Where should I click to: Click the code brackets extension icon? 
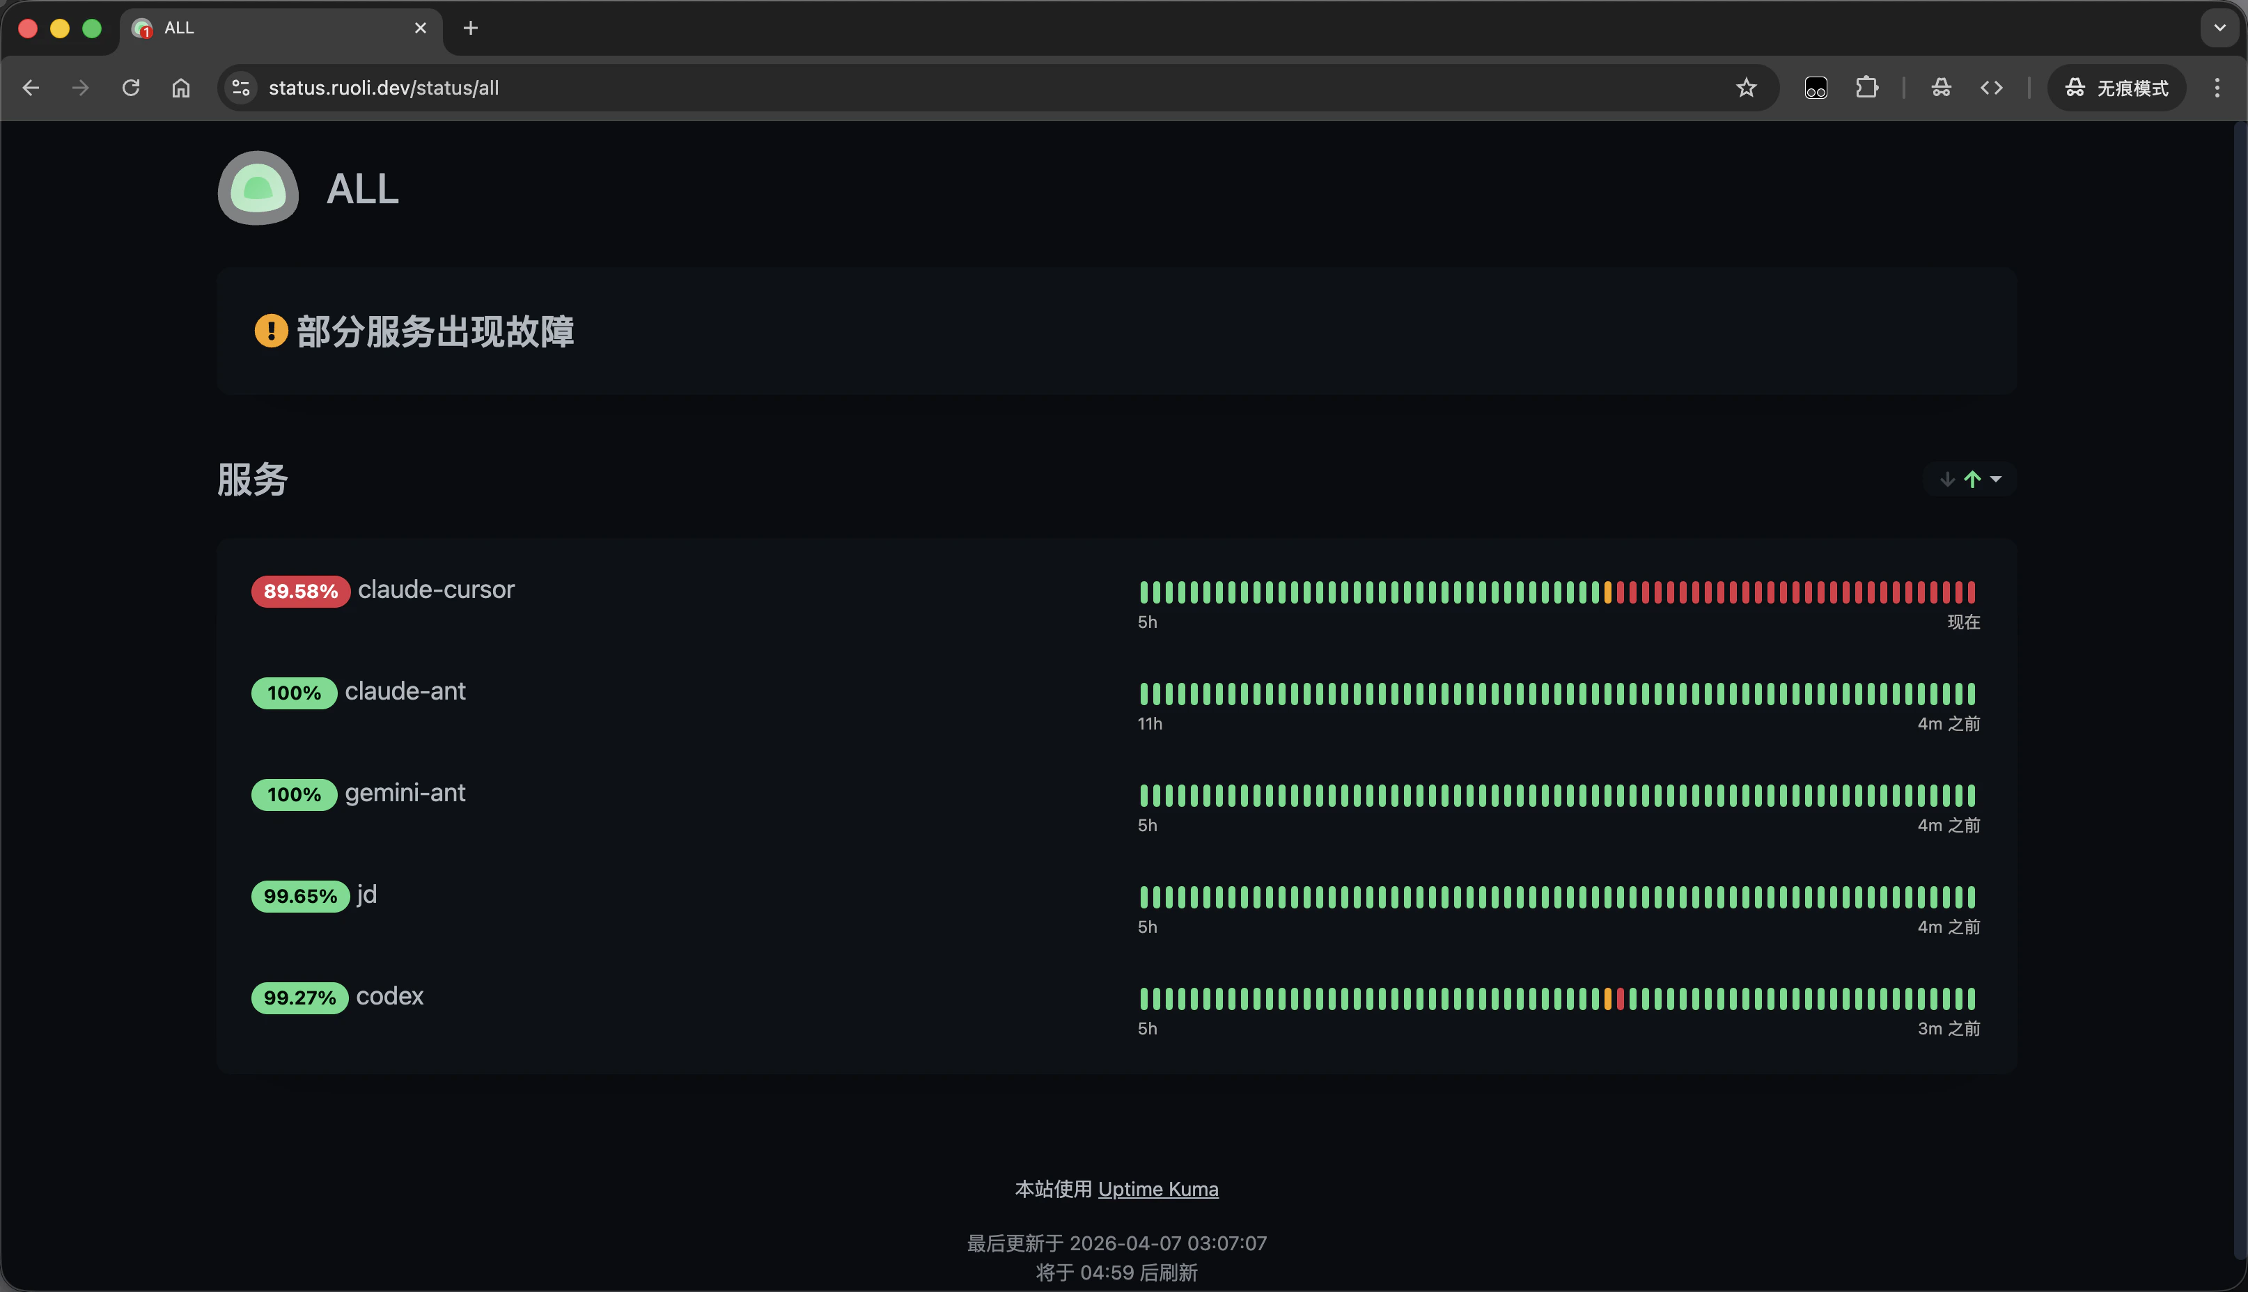point(1992,88)
